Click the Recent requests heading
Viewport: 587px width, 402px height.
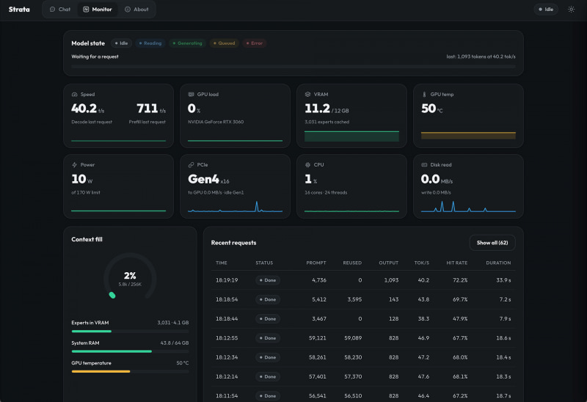[233, 243]
